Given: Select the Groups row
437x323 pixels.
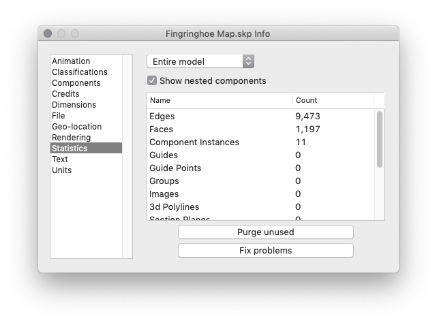Looking at the screenshot, I should point(261,181).
